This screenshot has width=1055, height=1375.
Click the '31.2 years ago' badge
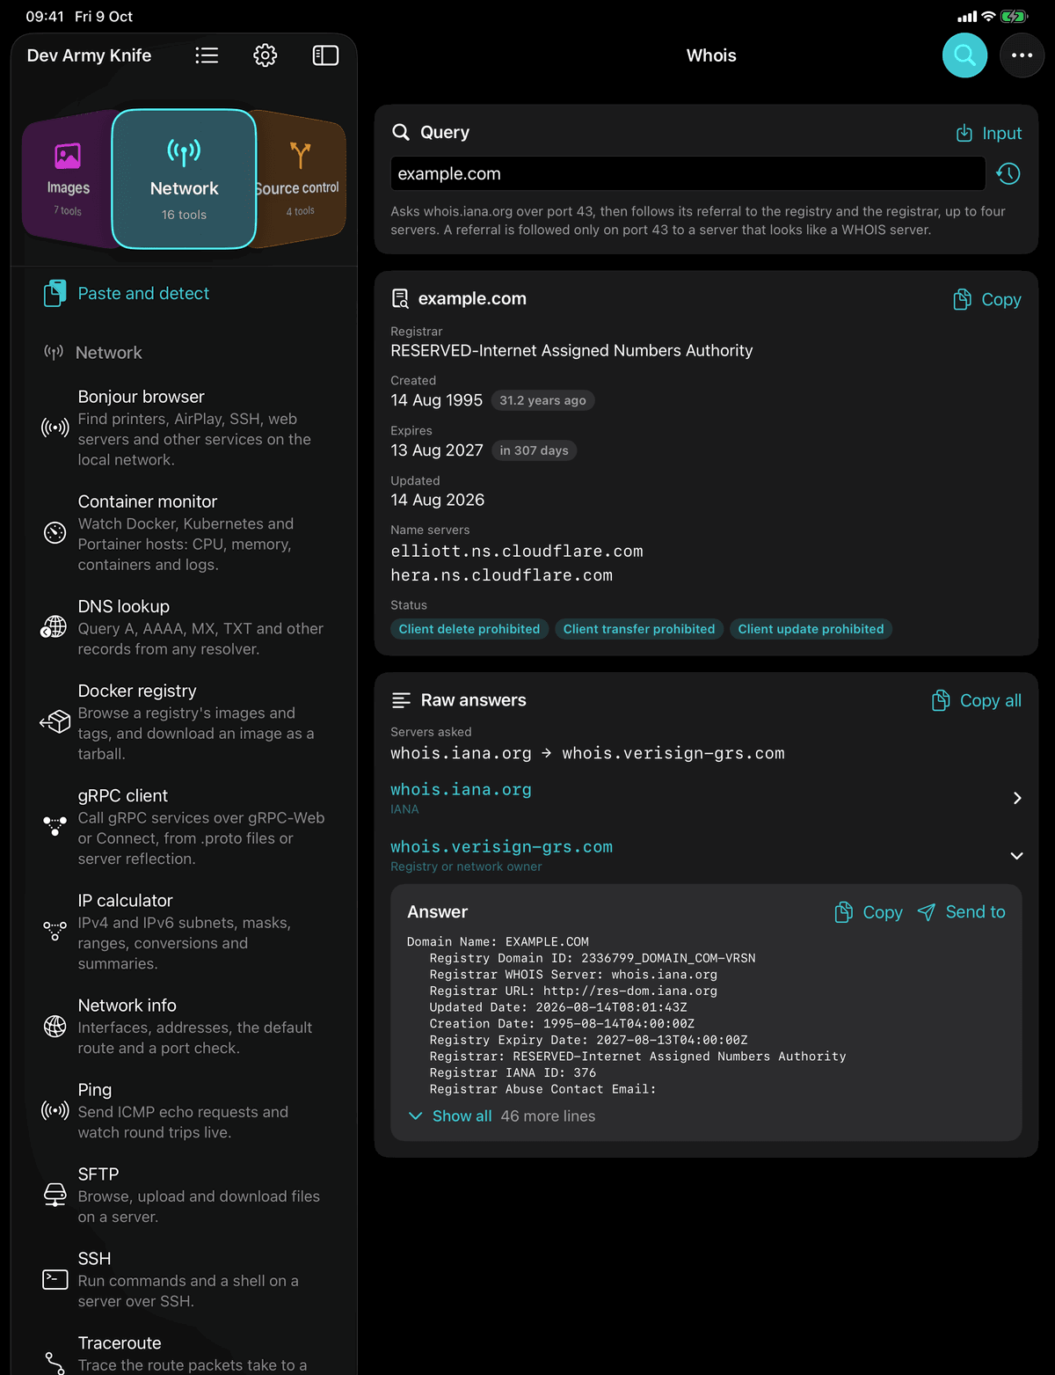(x=542, y=400)
